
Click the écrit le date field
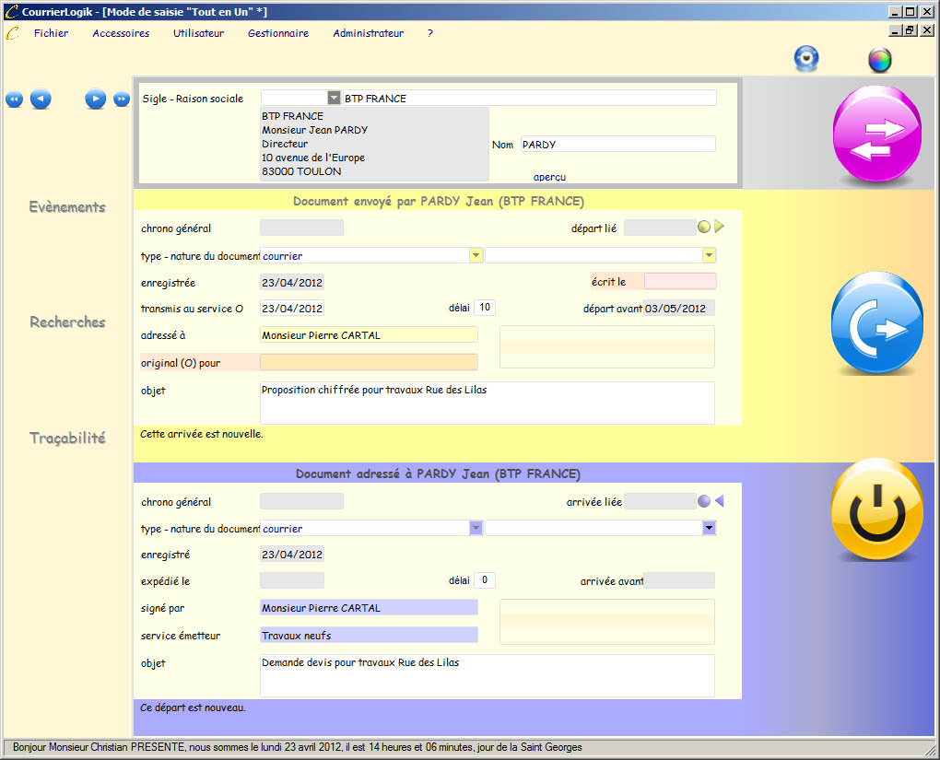click(x=679, y=282)
